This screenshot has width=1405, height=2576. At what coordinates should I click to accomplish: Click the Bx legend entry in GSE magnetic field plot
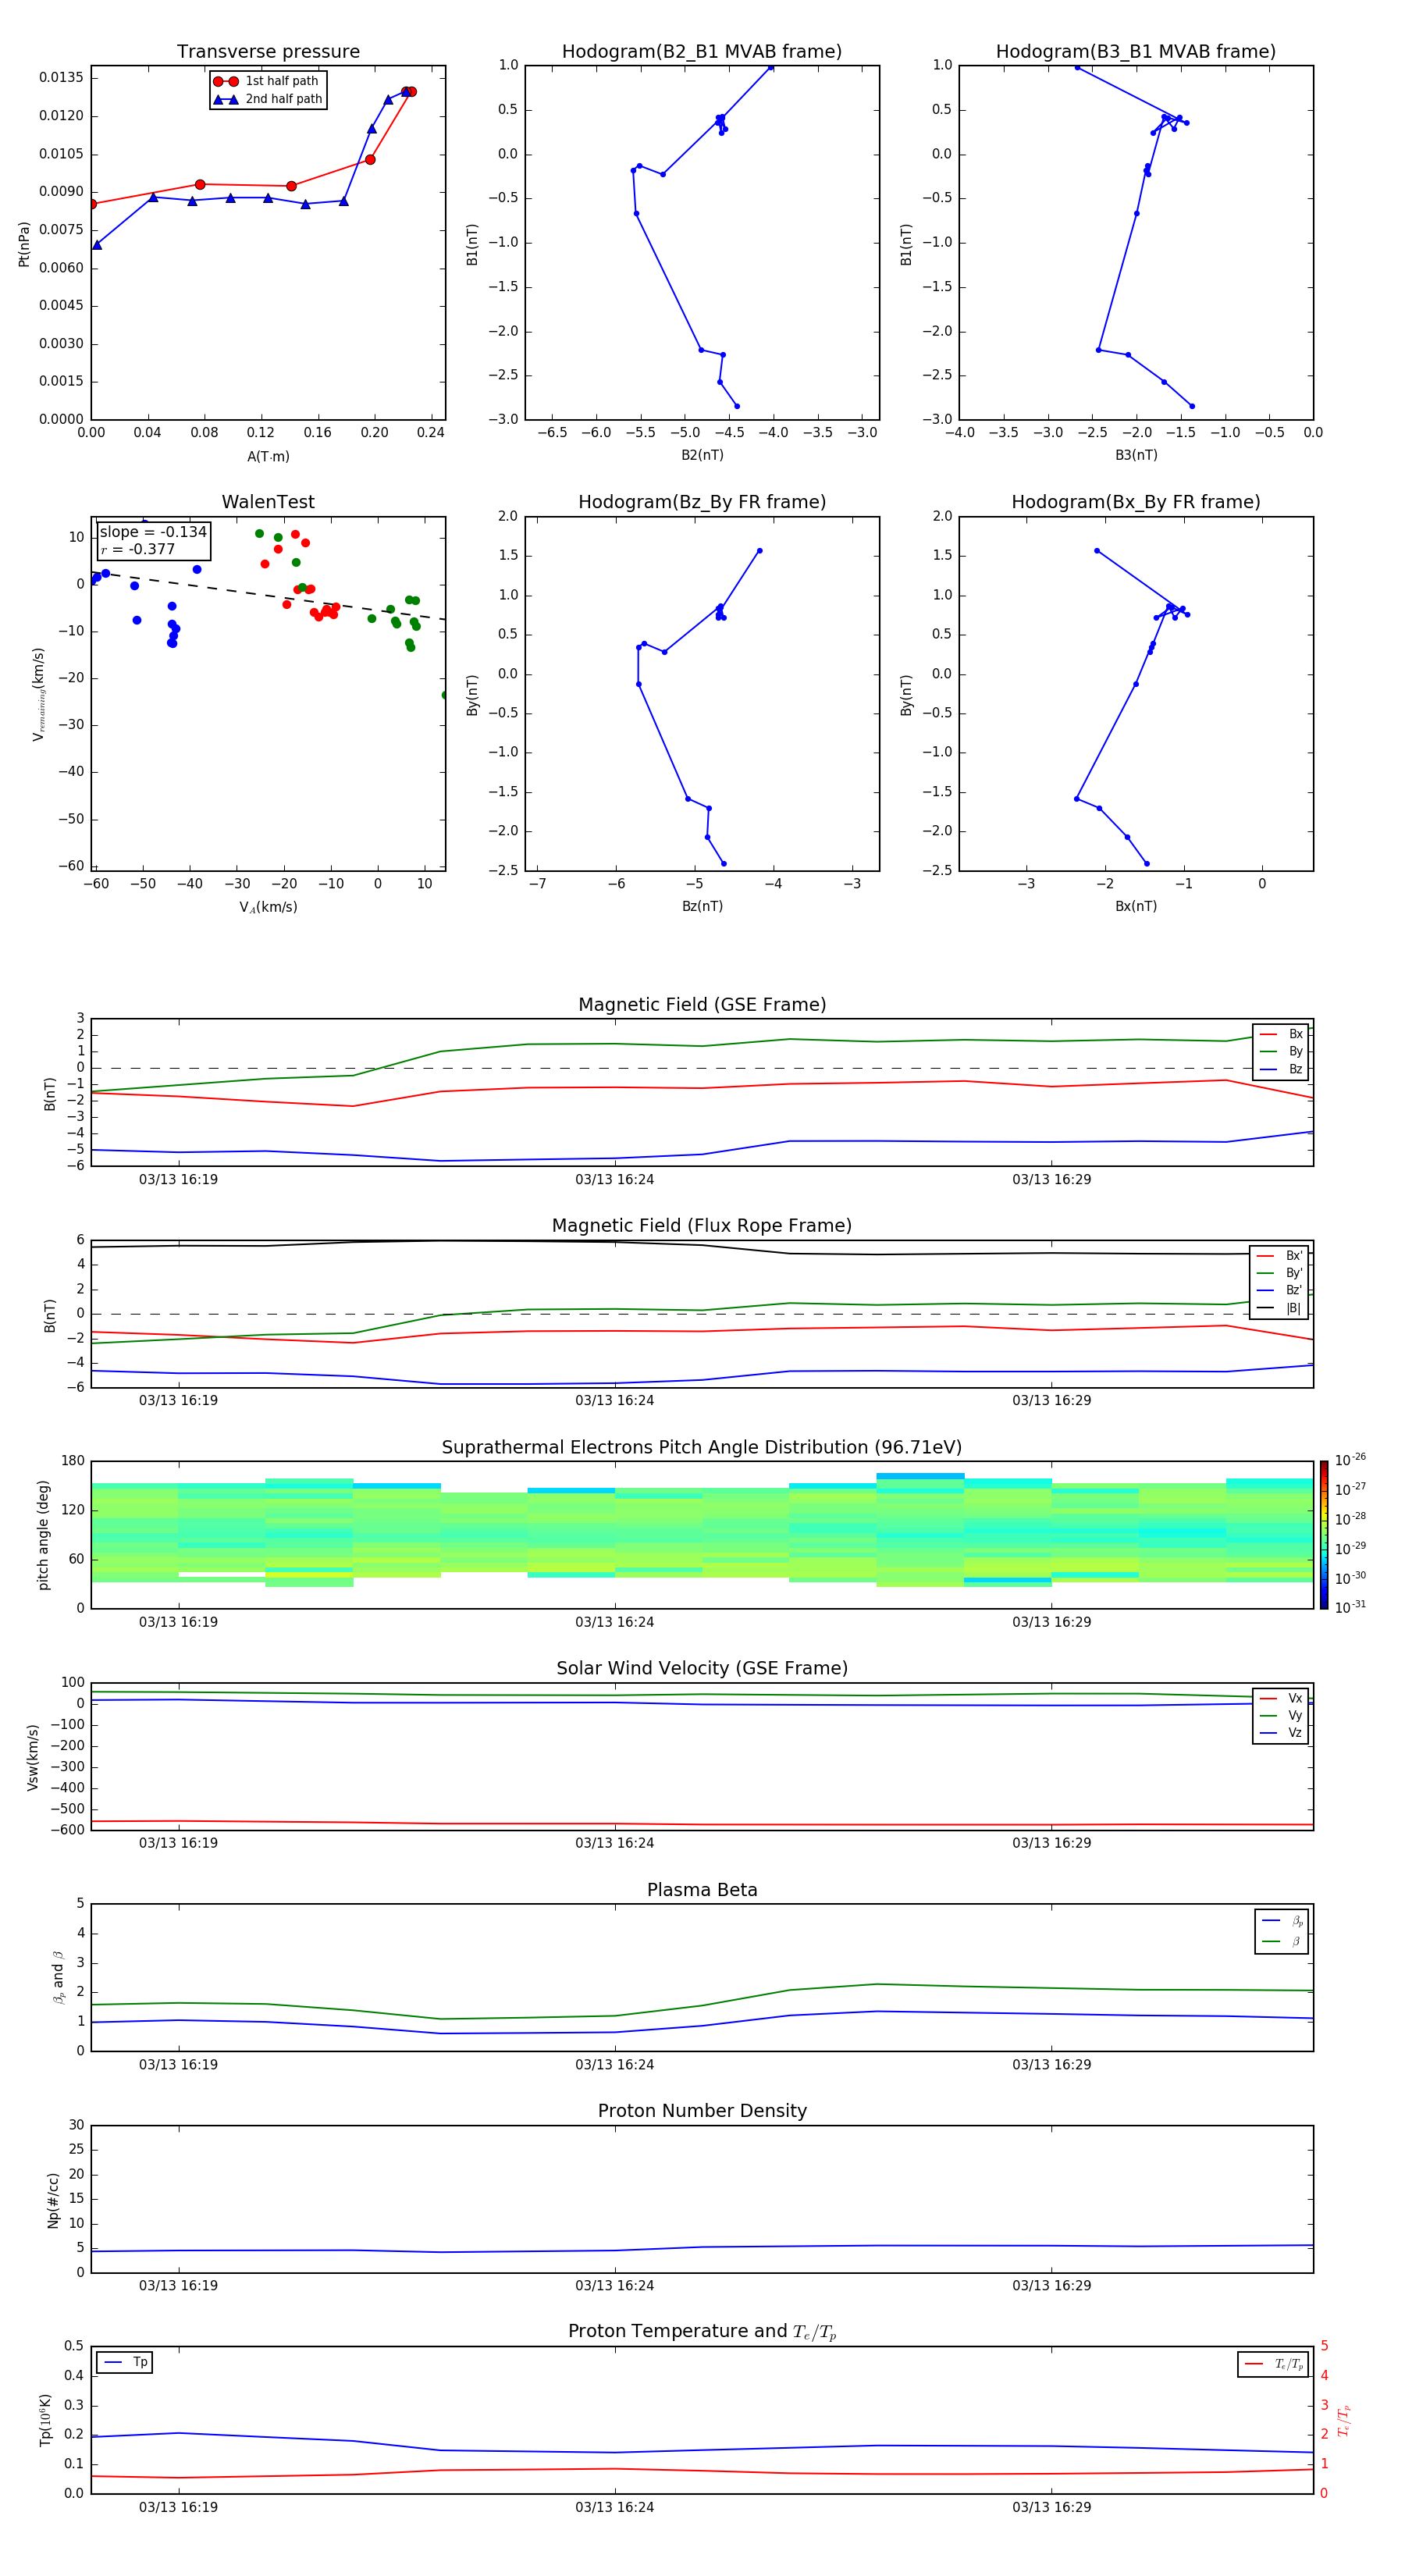tap(1281, 1034)
